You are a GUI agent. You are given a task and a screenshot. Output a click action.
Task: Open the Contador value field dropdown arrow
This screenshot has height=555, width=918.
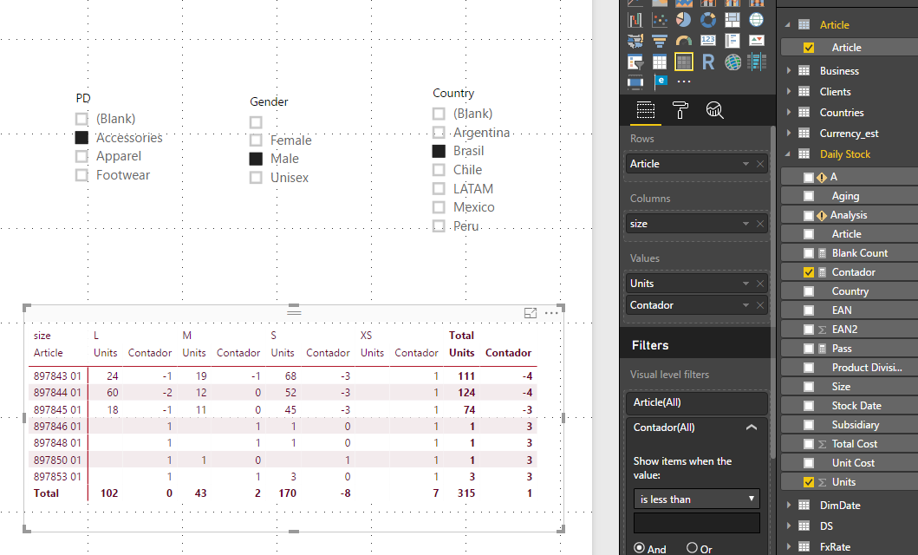coord(745,305)
